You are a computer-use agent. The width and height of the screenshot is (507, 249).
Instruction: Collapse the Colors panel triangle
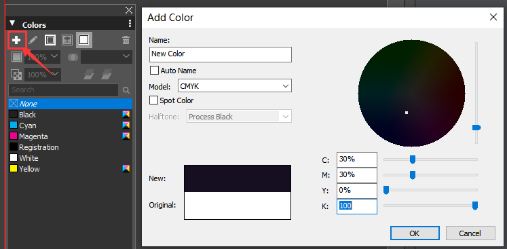tap(12, 23)
